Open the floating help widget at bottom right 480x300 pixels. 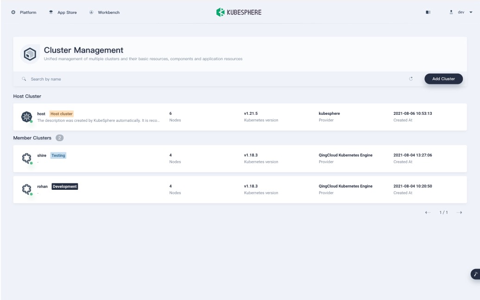pyautogui.click(x=476, y=274)
